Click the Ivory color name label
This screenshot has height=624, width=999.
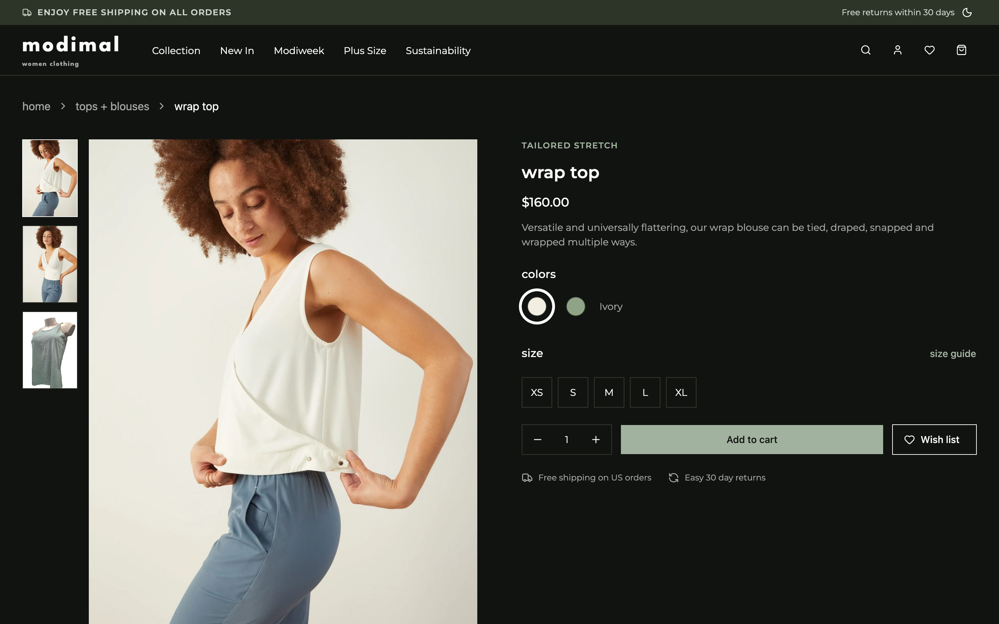(x=611, y=307)
